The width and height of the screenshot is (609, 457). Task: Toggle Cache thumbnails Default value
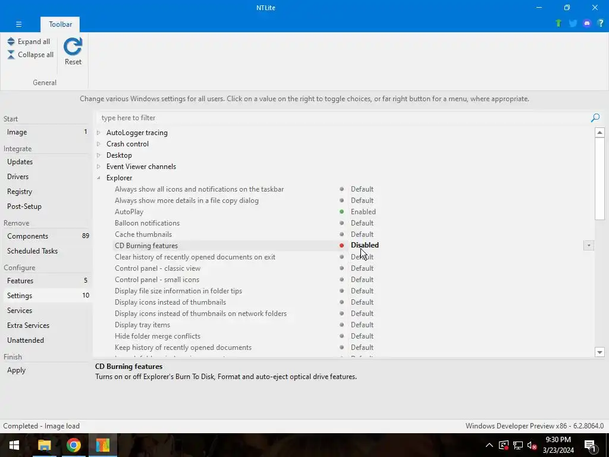[x=362, y=234]
